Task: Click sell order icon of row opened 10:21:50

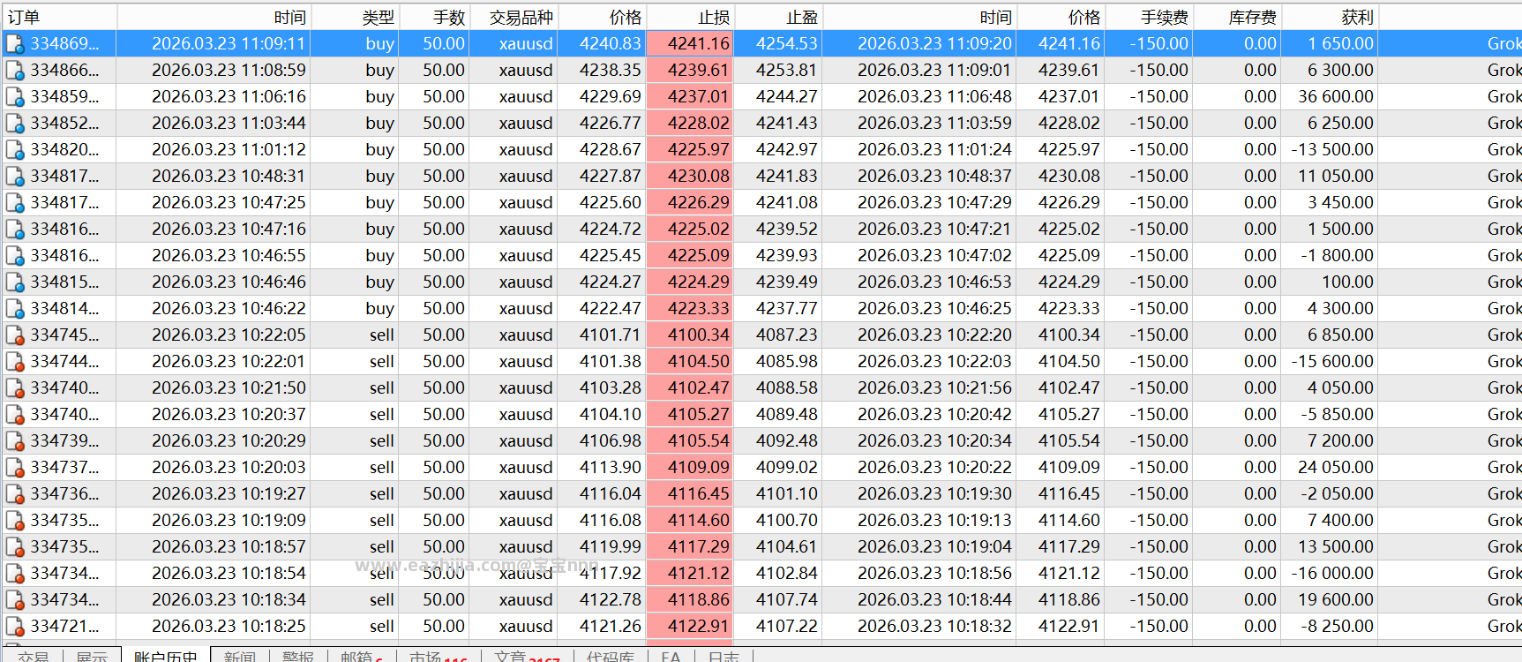Action: tap(15, 388)
